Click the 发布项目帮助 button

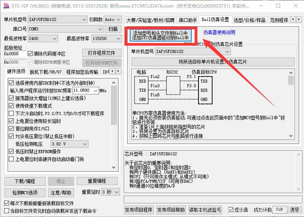click(171, 210)
